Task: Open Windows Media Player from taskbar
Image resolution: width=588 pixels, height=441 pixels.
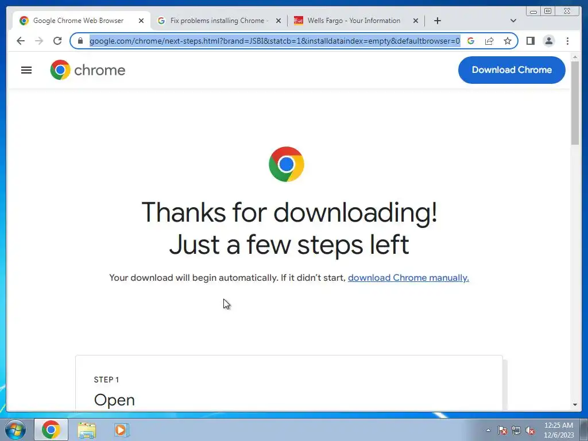Action: pos(122,430)
